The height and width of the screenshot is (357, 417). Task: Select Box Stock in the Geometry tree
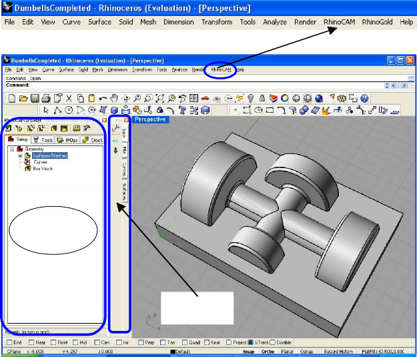(x=43, y=169)
